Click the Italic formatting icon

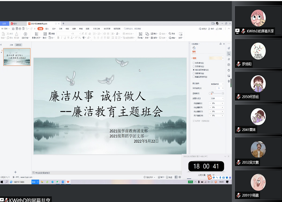pos(62,38)
